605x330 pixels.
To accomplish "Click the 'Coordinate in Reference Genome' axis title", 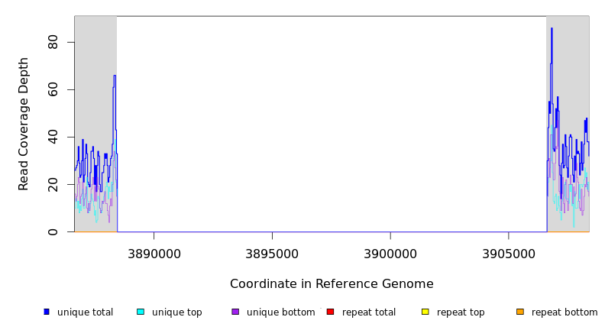I will point(332,284).
